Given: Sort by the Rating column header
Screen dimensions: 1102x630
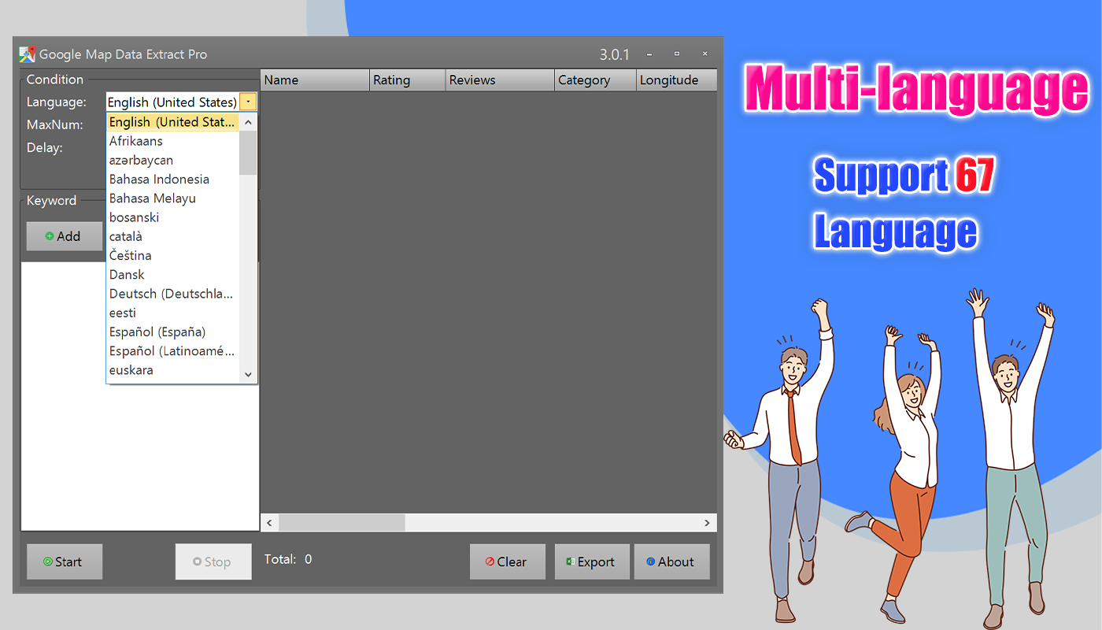Looking at the screenshot, I should pos(408,80).
